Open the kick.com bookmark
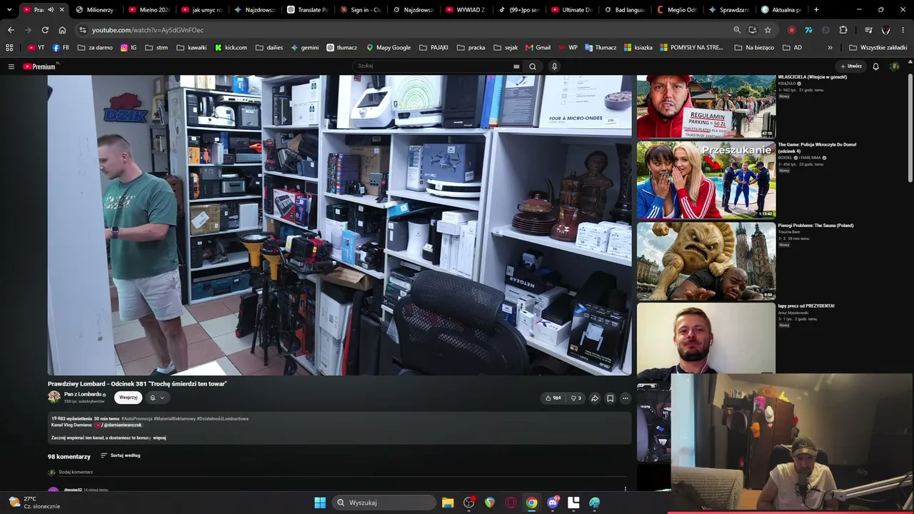The image size is (914, 514). [231, 48]
